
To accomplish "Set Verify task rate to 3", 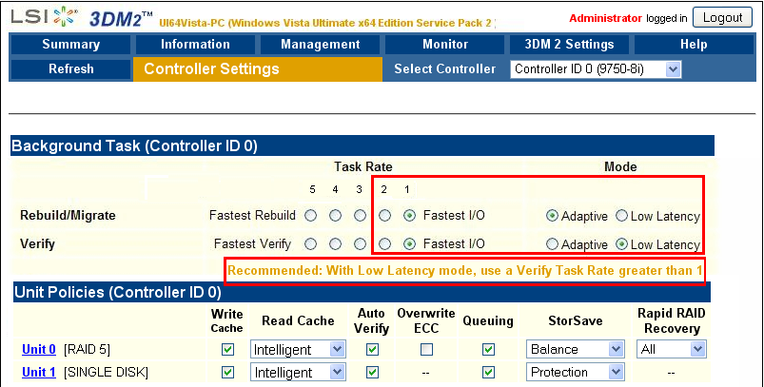I will tap(360, 243).
